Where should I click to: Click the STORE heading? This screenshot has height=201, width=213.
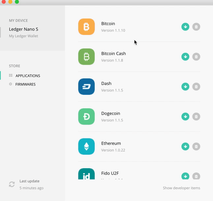[x=15, y=66]
